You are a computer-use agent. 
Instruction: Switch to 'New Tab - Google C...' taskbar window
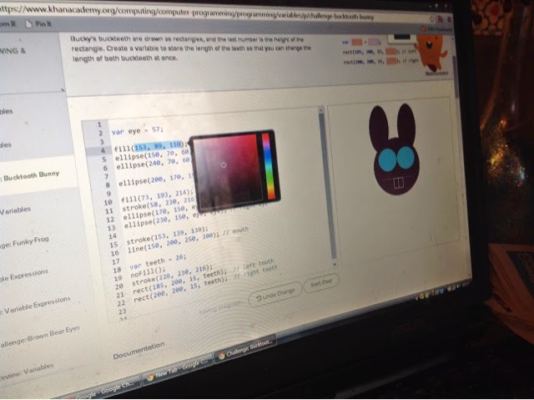(x=179, y=368)
